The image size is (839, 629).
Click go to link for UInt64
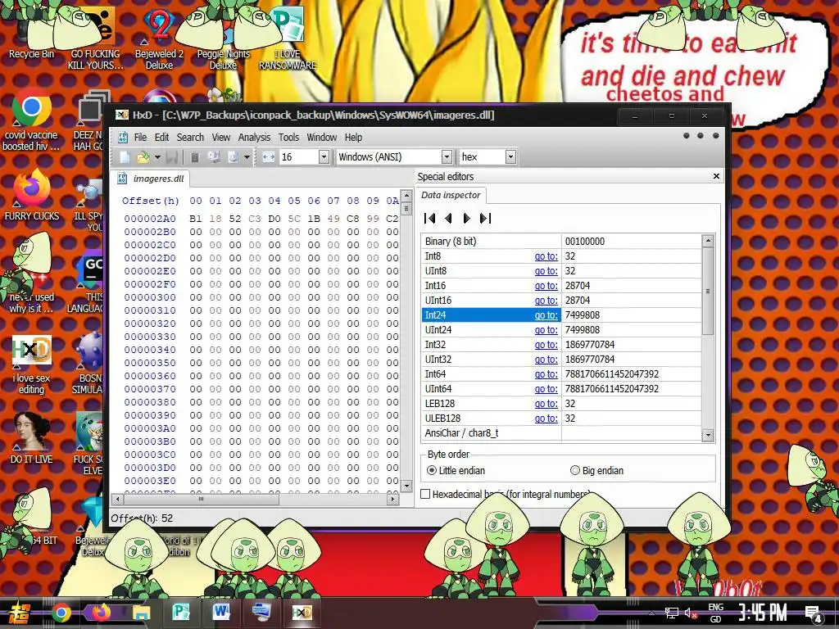coord(546,389)
